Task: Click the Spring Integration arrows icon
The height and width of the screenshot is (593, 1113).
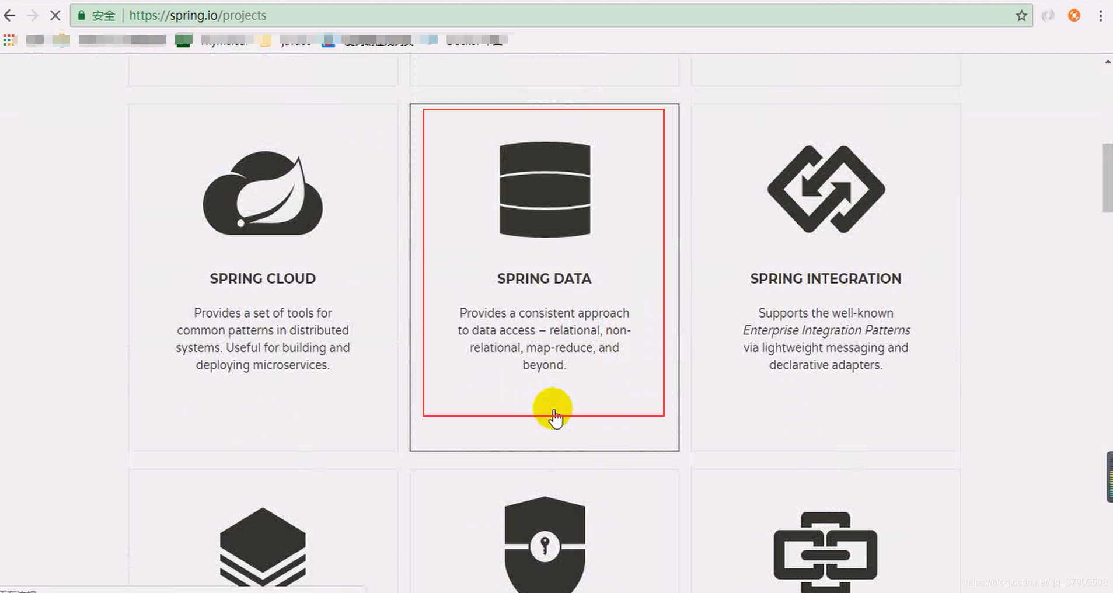Action: point(826,189)
